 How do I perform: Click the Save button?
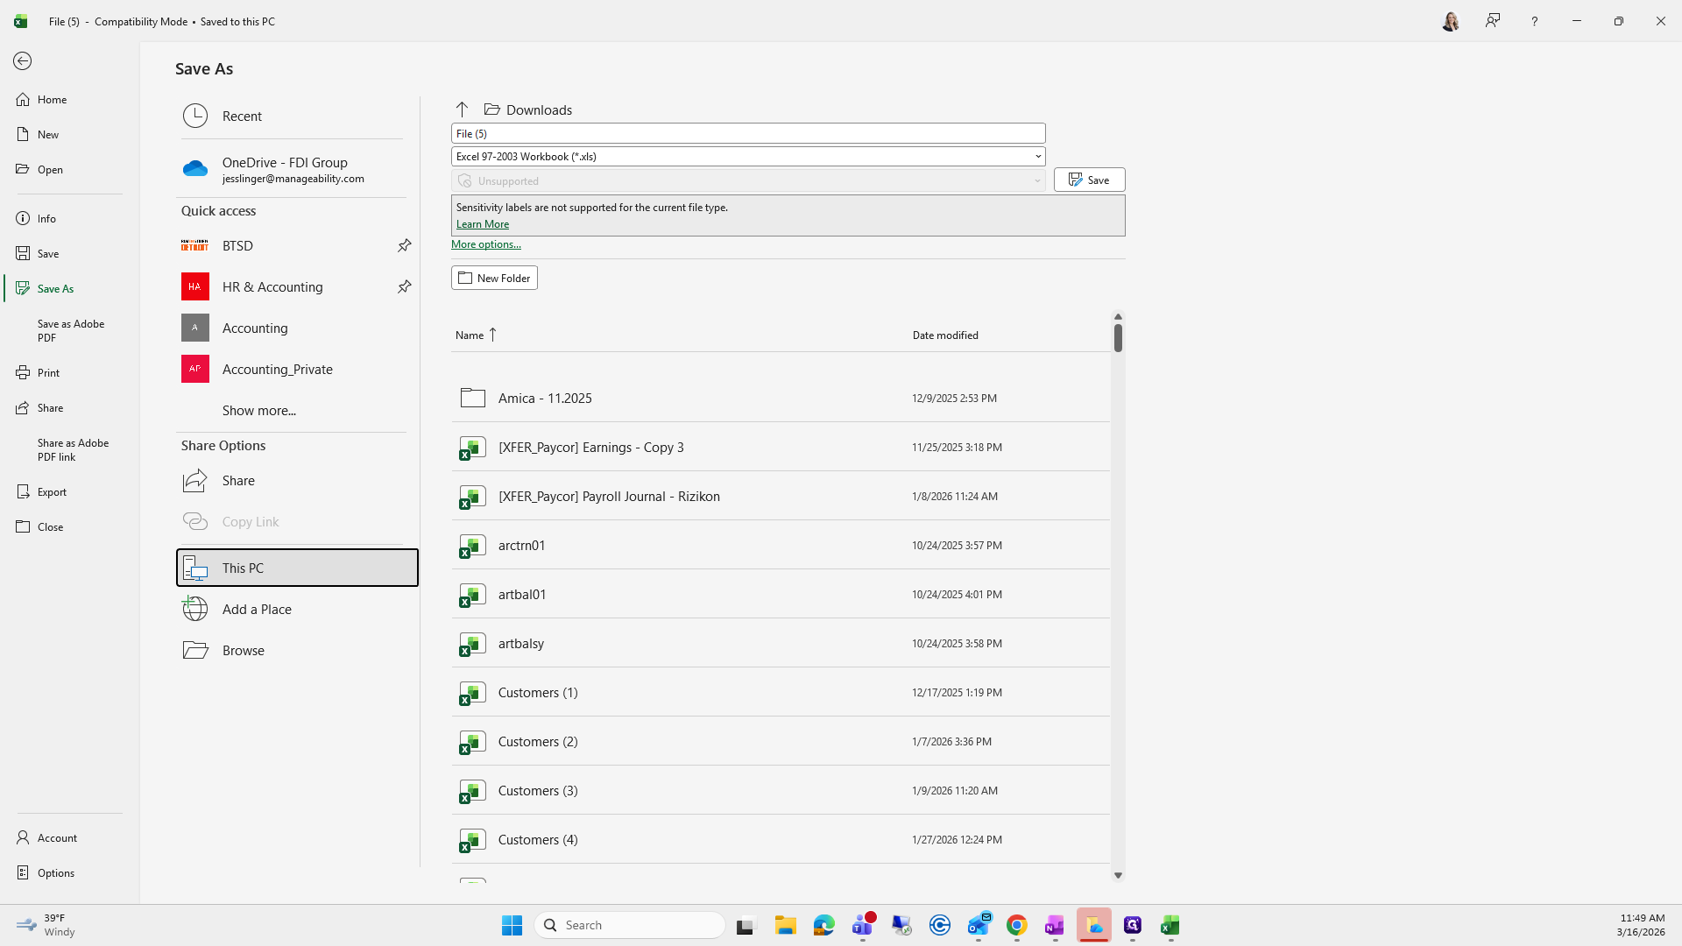(1089, 180)
